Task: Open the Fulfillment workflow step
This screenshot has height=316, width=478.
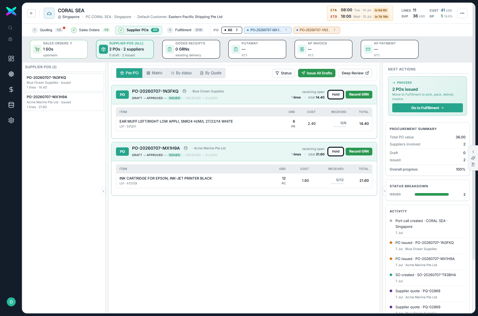Action: [x=185, y=30]
